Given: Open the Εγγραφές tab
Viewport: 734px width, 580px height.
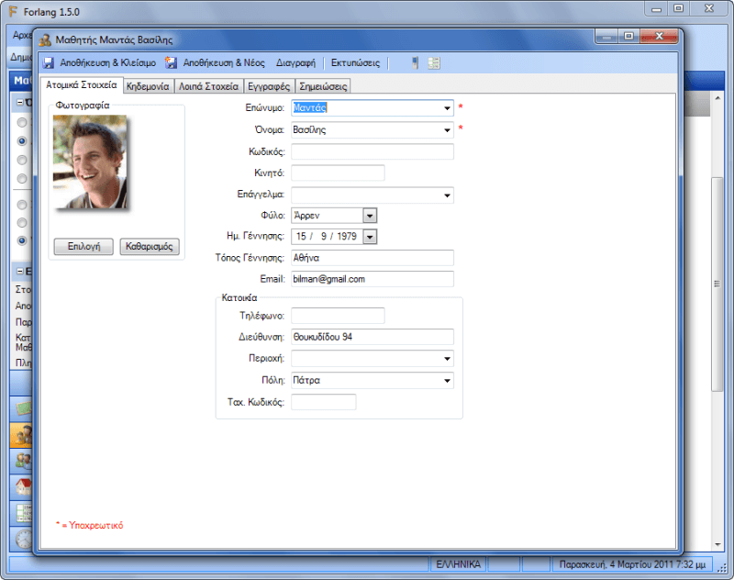Looking at the screenshot, I should tap(269, 85).
